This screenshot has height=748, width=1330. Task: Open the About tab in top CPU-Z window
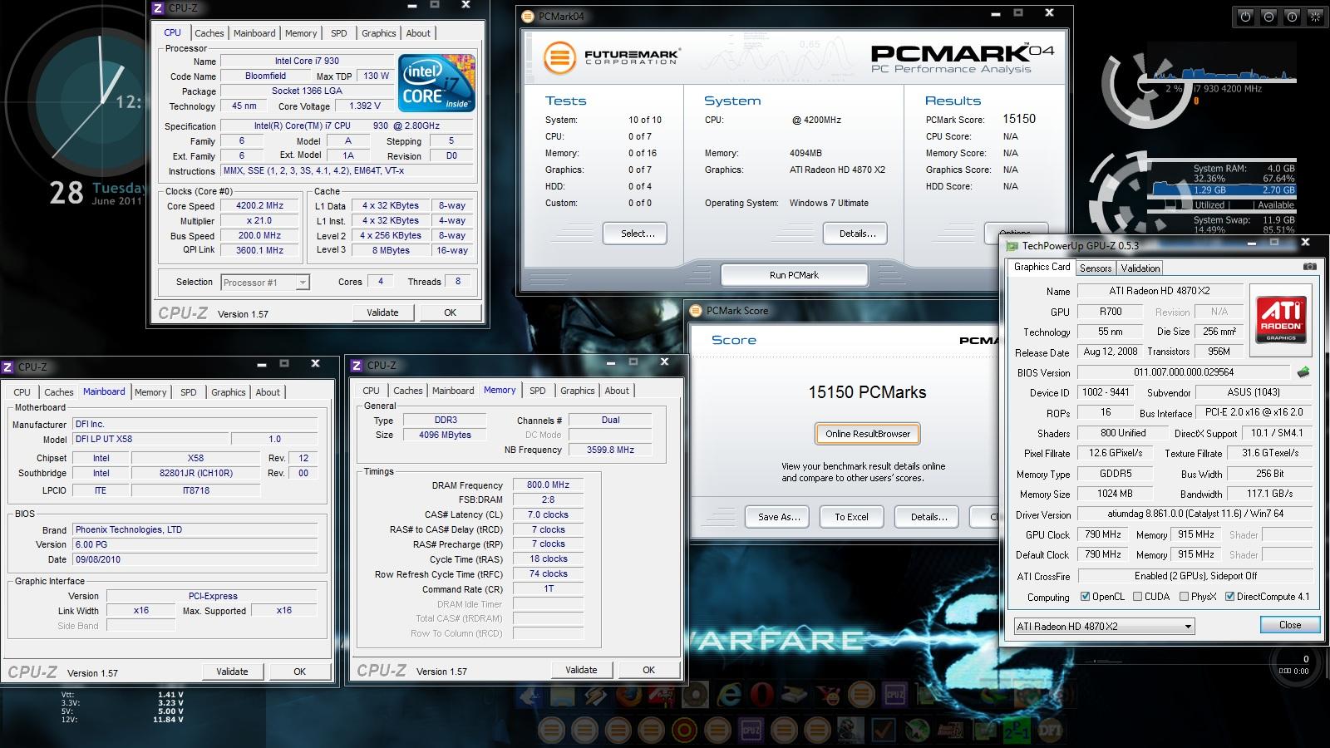coord(418,33)
